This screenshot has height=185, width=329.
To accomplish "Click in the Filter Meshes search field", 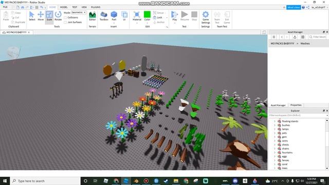I will click(x=318, y=37).
